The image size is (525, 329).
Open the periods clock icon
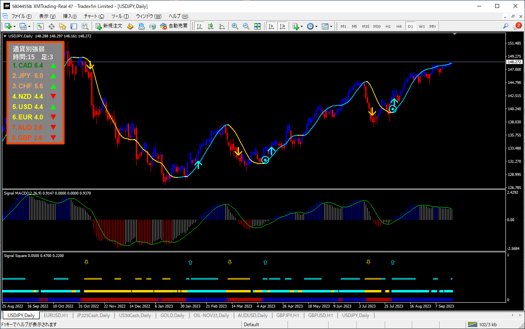coord(310,26)
